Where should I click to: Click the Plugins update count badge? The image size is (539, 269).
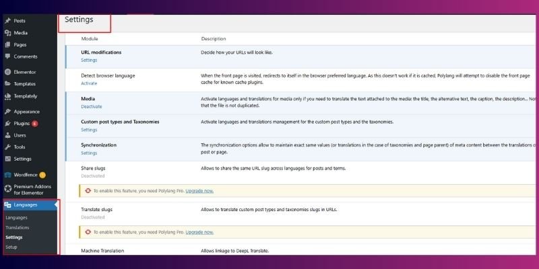point(35,124)
